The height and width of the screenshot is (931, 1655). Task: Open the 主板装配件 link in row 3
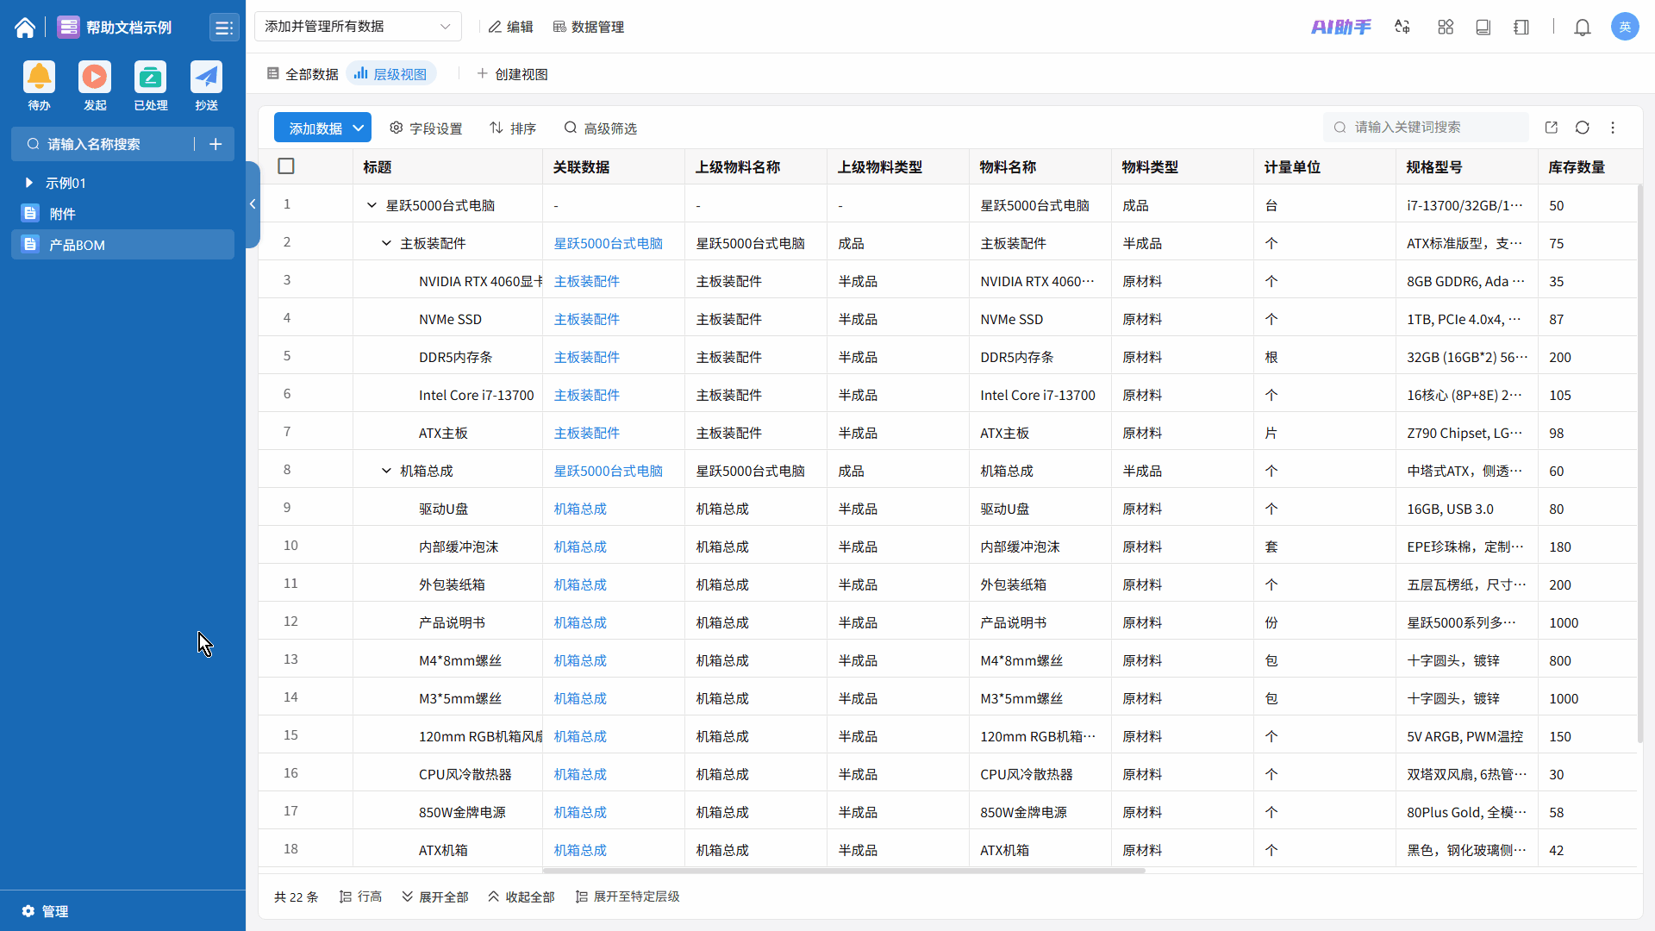coord(586,281)
